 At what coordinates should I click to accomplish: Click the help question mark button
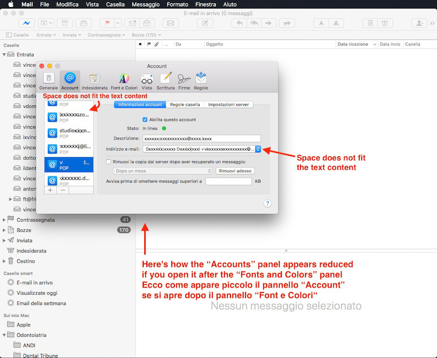267,203
